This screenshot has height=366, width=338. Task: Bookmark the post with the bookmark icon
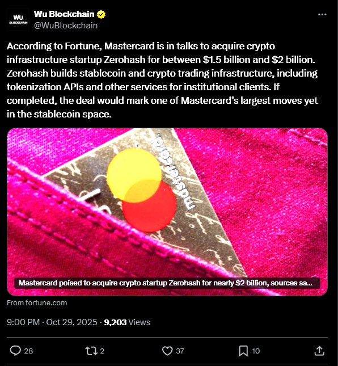243,351
